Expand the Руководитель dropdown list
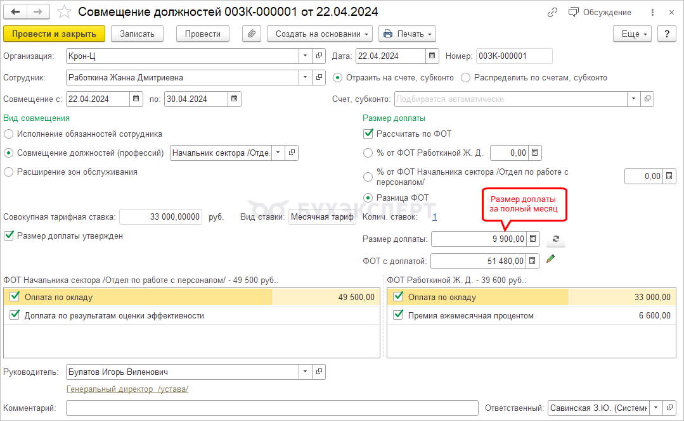 tap(306, 372)
